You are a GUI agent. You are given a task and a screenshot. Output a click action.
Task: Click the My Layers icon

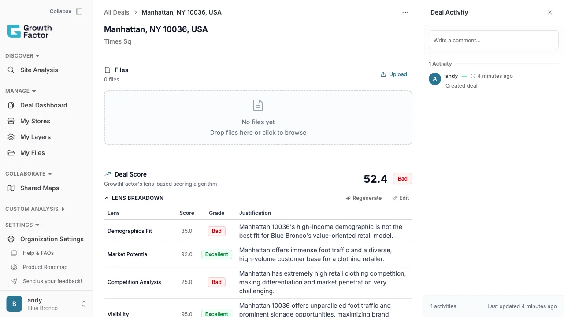tap(11, 137)
